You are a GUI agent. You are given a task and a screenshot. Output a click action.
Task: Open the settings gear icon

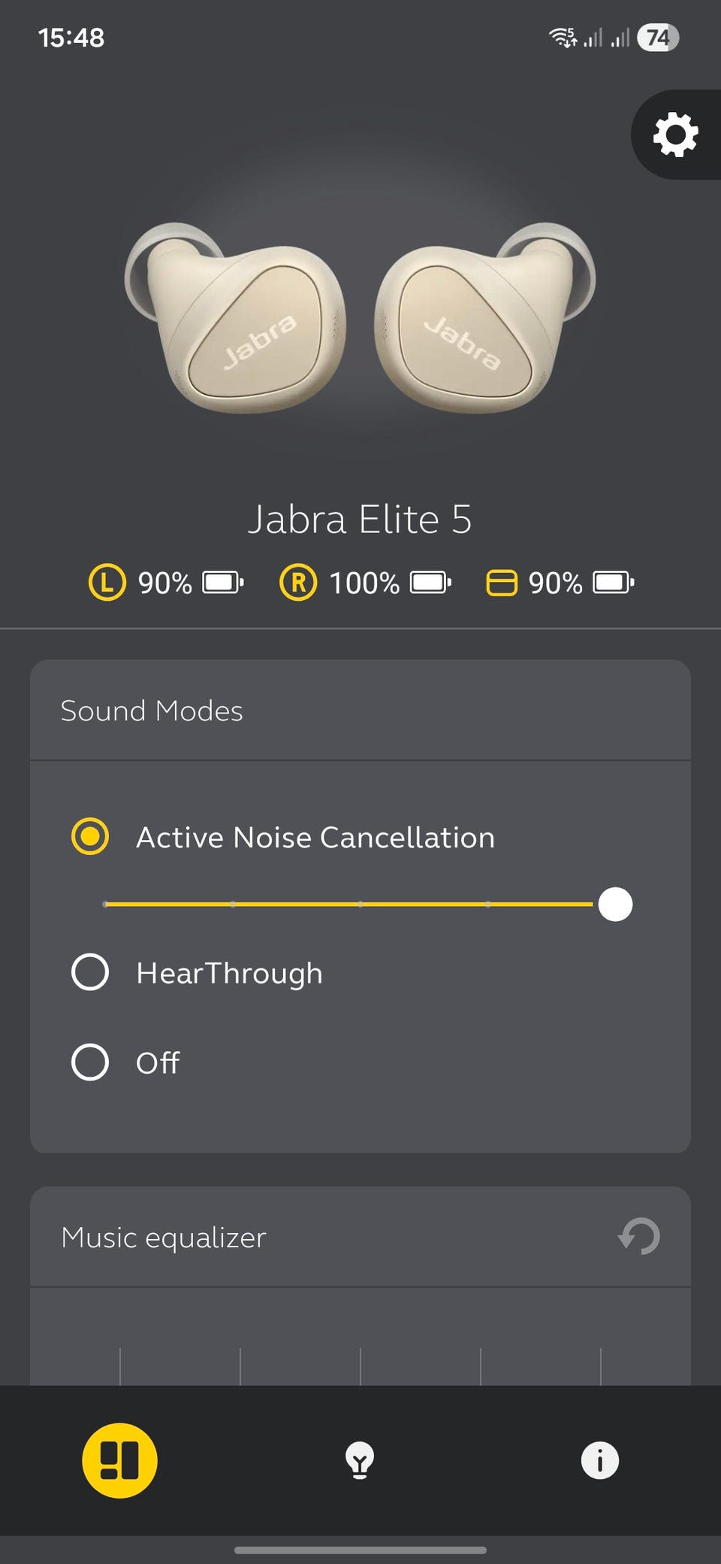tap(675, 135)
